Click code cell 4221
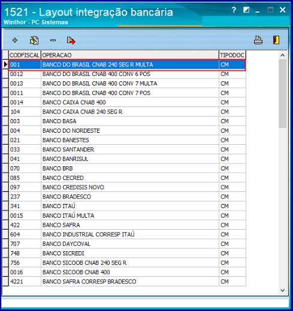The image size is (293, 311). pyautogui.click(x=25, y=282)
